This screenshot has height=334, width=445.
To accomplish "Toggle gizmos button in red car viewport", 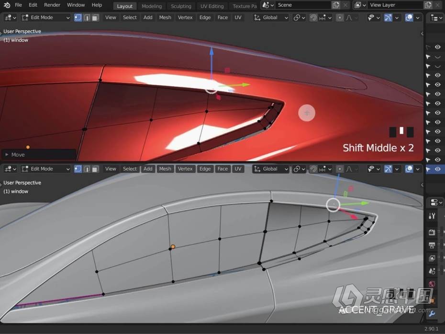I will pyautogui.click(x=388, y=18).
